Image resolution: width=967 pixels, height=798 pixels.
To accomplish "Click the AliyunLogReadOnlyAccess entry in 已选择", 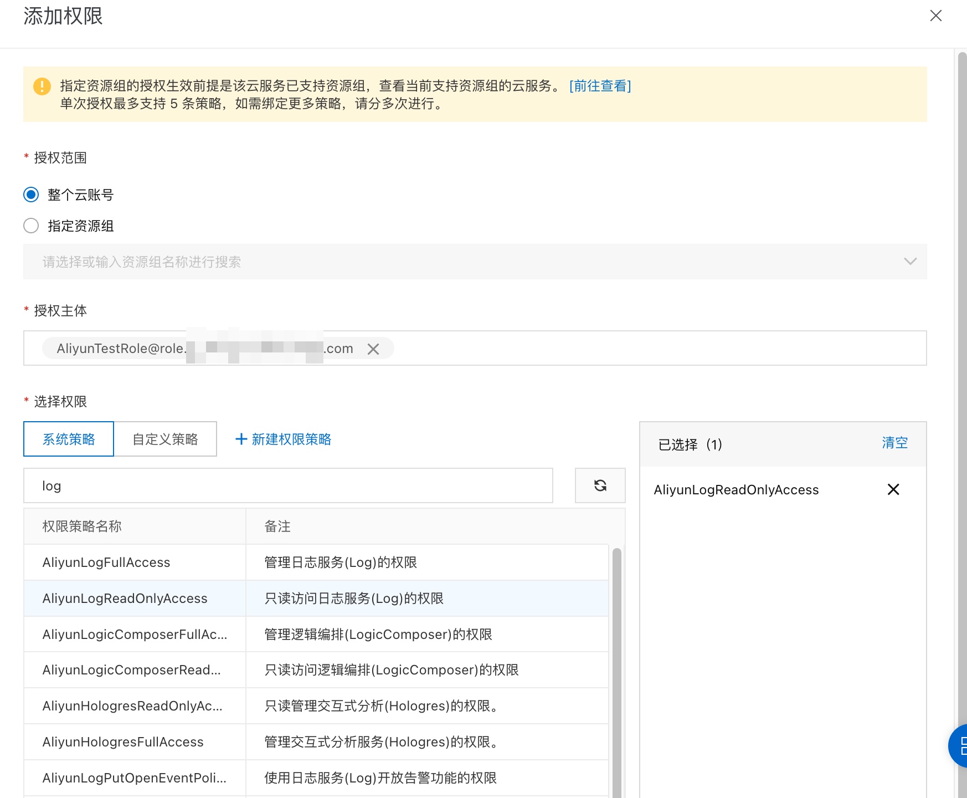I will click(x=736, y=490).
